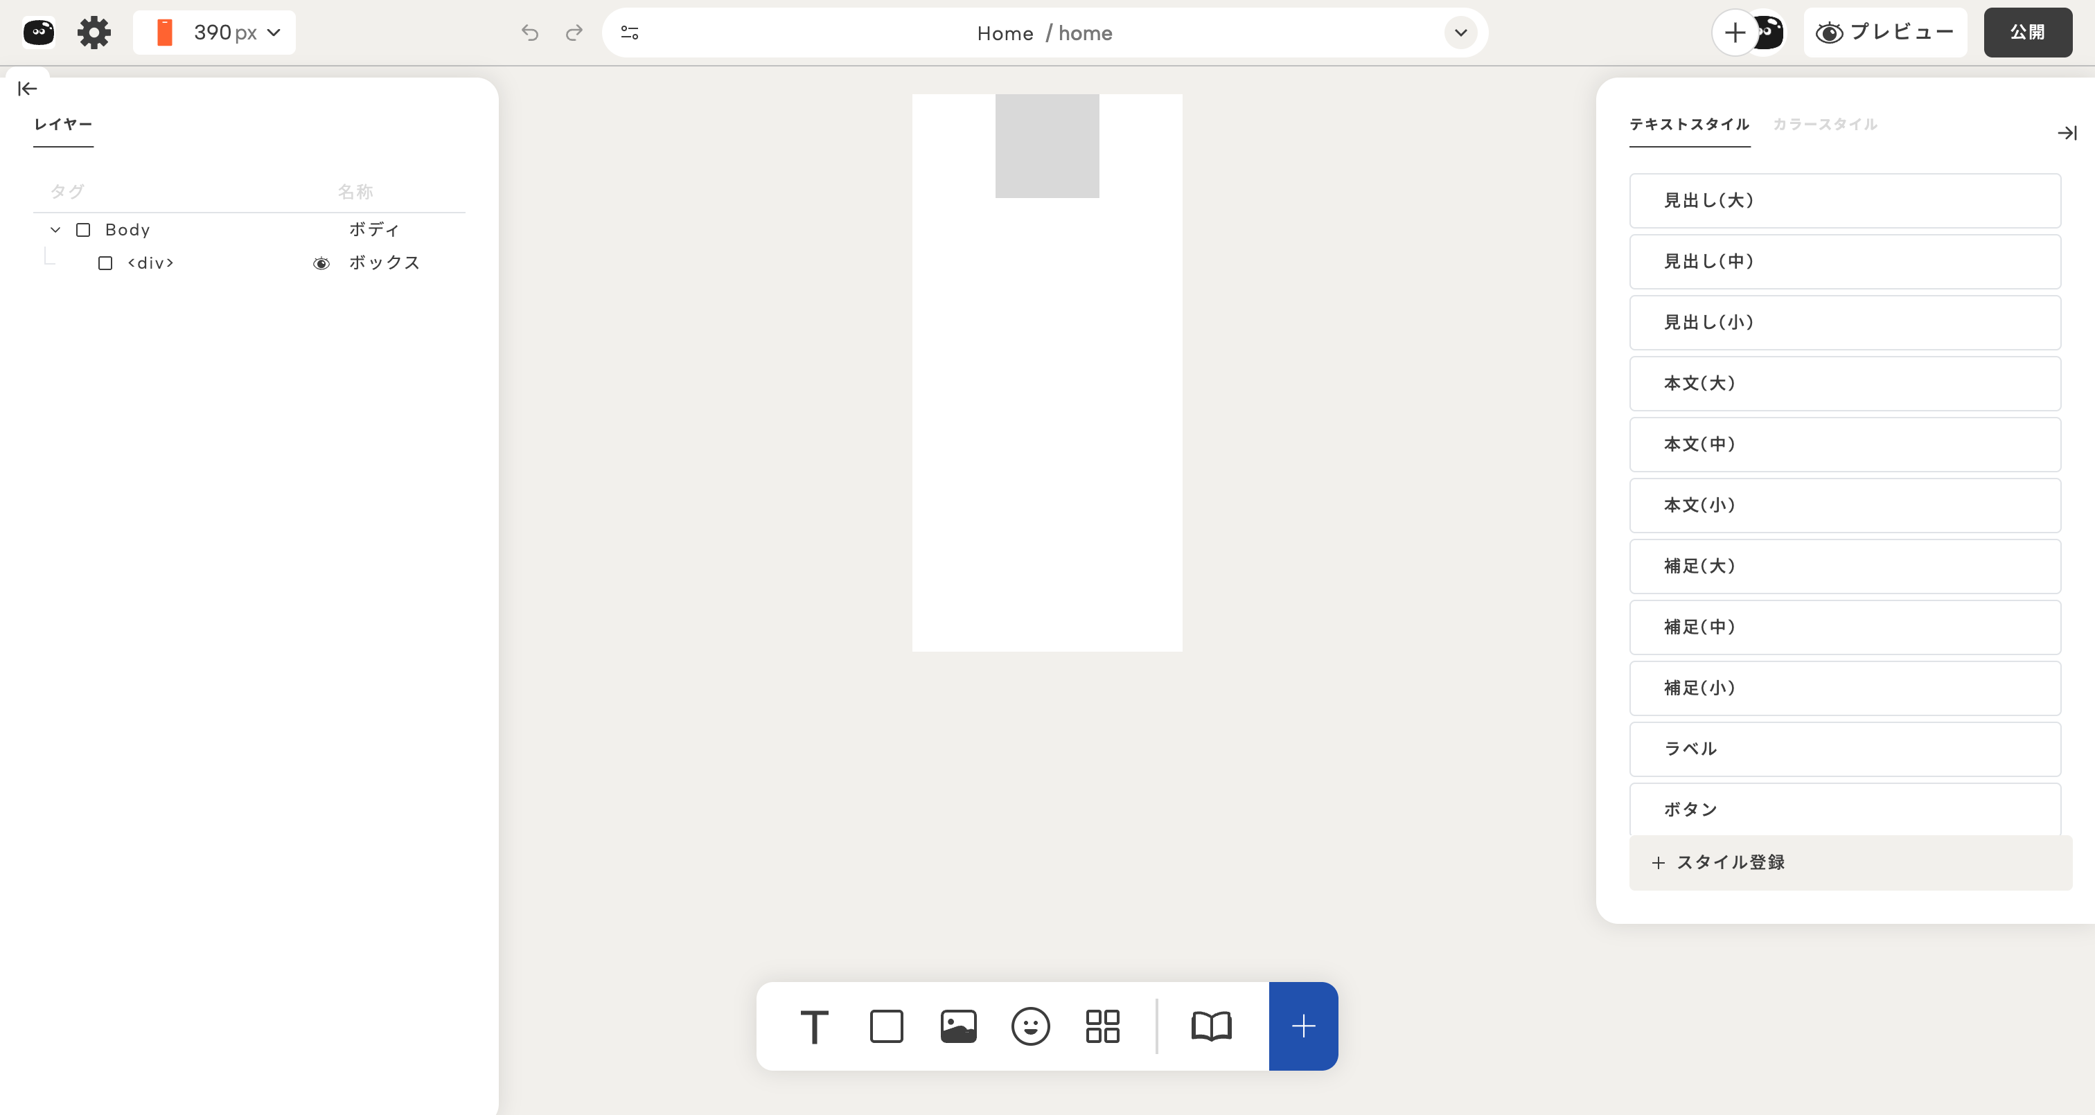Click the redo arrow
Screen dimensions: 2095x1115
[x=574, y=33]
